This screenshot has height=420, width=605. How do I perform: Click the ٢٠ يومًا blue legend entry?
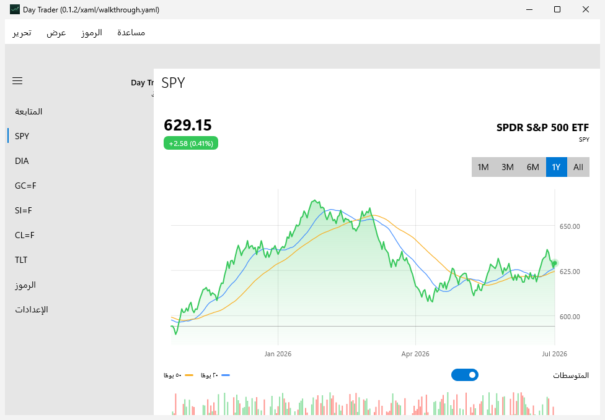[215, 375]
